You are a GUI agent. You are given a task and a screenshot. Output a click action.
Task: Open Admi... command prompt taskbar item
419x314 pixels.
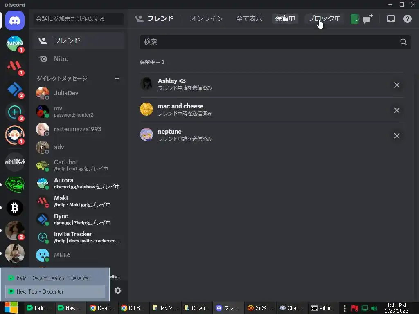[323, 308]
